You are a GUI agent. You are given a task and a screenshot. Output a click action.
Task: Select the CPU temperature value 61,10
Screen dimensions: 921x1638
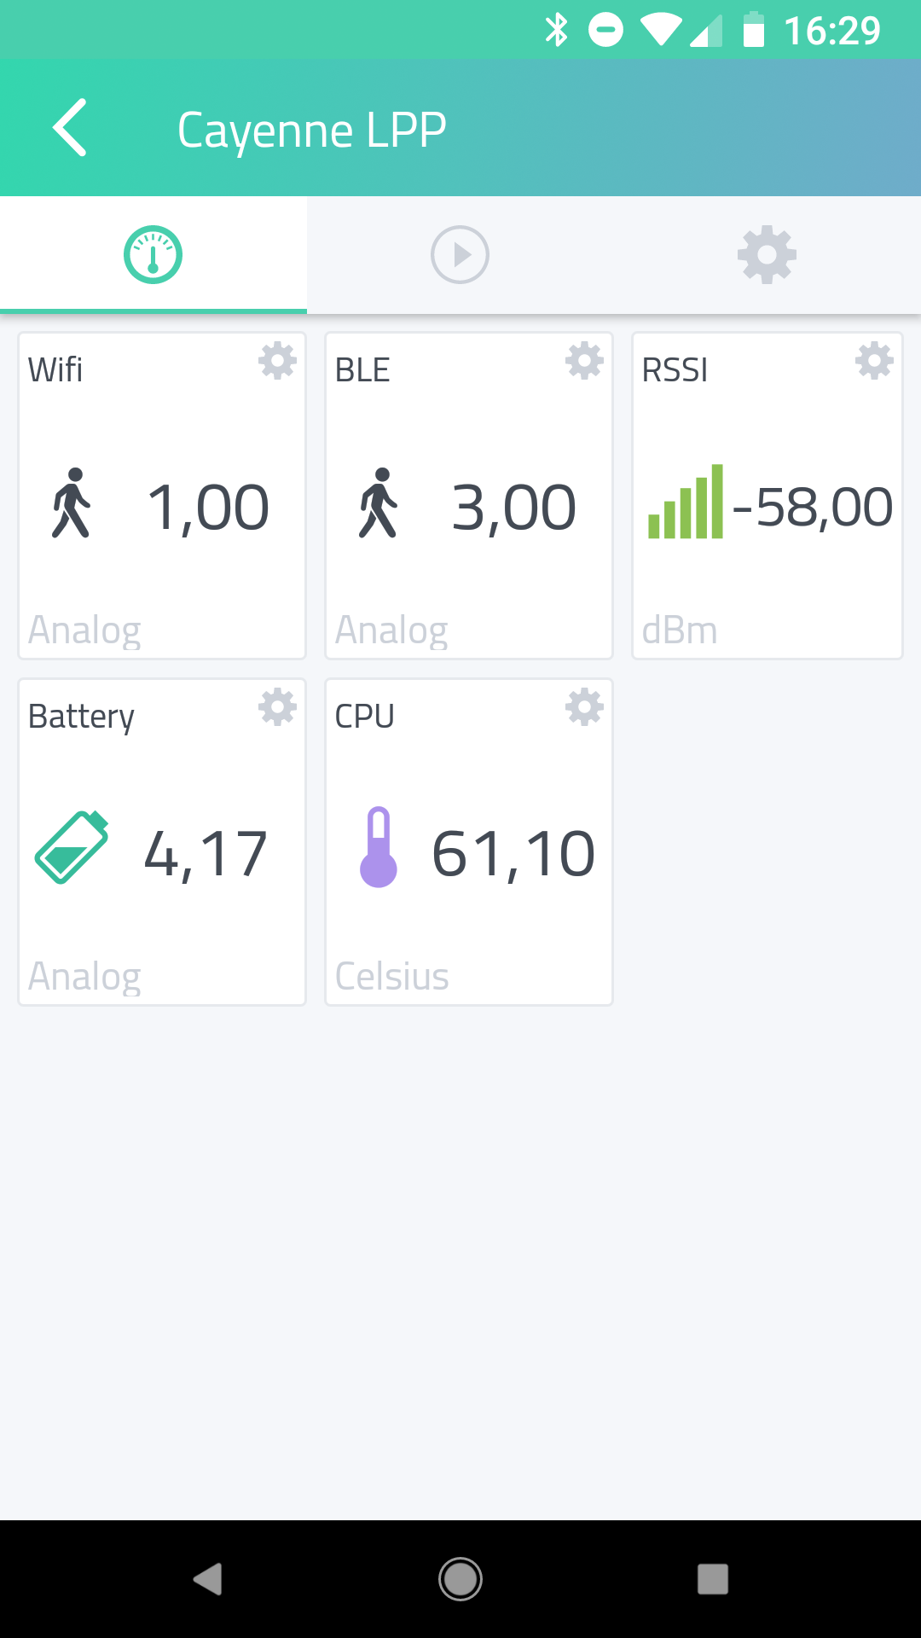[513, 854]
